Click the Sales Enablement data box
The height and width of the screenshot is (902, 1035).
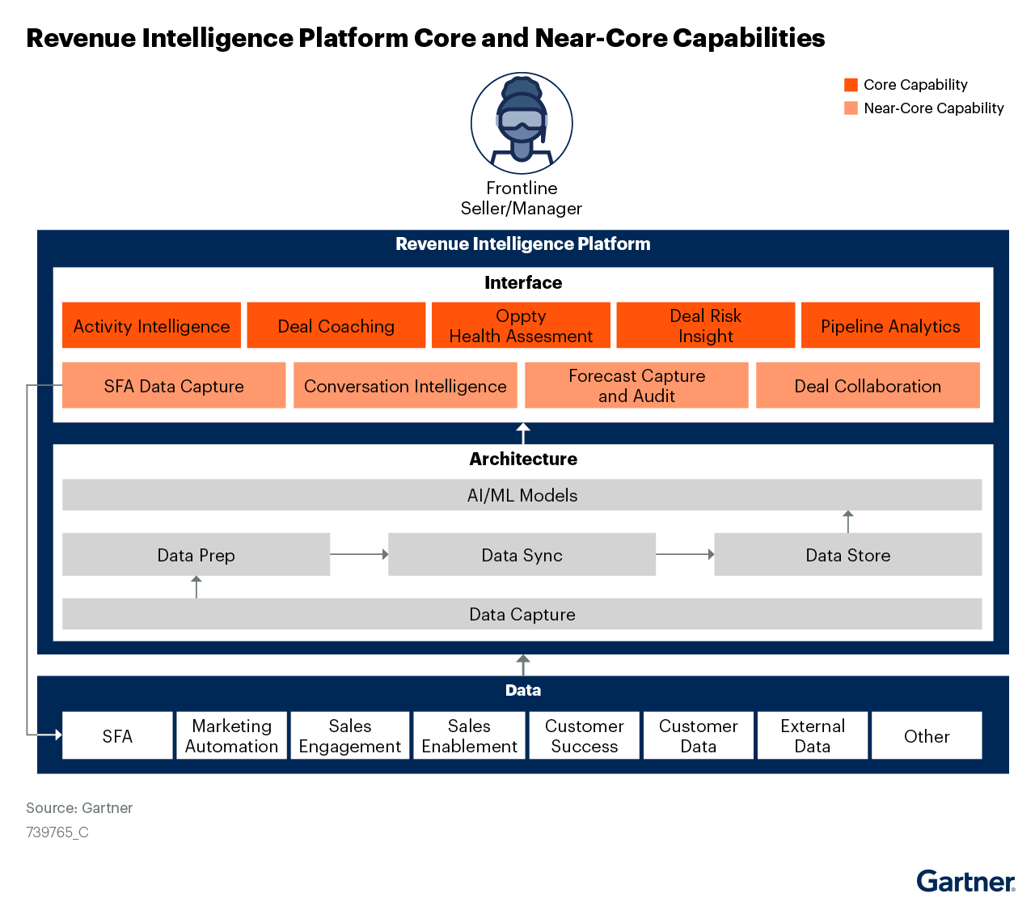coord(469,735)
